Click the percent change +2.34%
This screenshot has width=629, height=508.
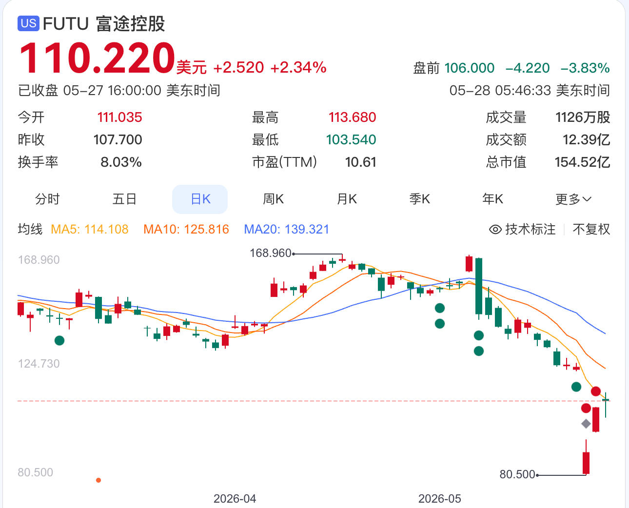coord(298,67)
